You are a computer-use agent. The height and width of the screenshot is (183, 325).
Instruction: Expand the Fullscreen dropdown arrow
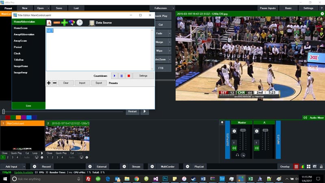coord(173,8)
